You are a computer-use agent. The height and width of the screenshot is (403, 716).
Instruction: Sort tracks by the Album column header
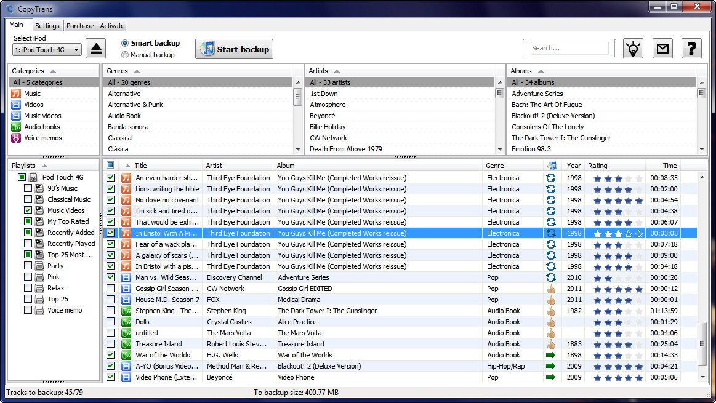(x=377, y=166)
